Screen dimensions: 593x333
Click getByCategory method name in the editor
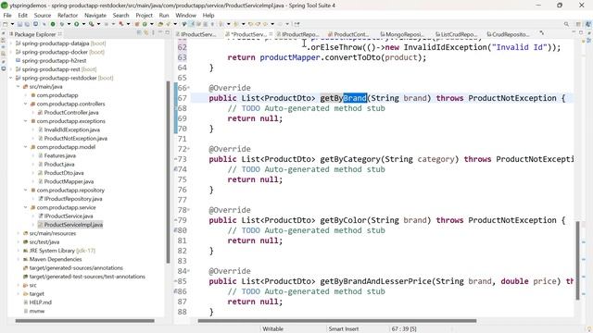pyautogui.click(x=350, y=159)
